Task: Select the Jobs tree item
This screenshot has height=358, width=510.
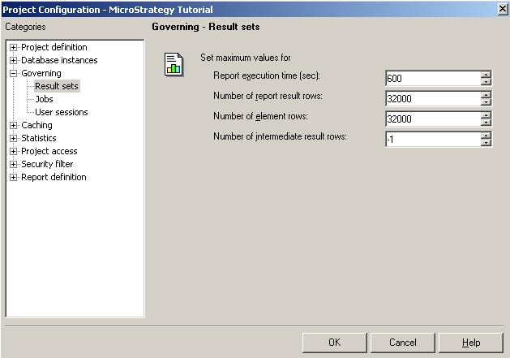Action: 44,99
